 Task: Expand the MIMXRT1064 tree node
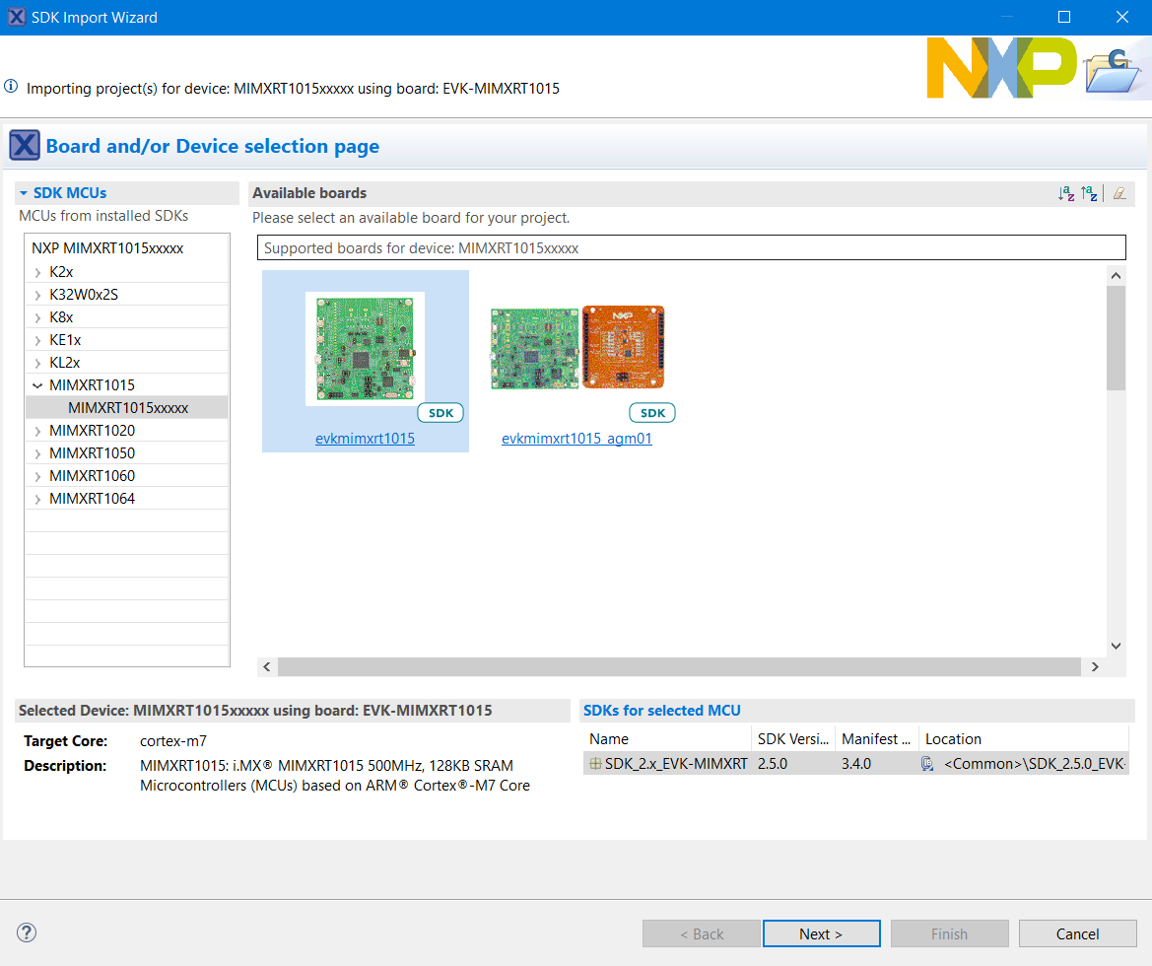coord(37,499)
